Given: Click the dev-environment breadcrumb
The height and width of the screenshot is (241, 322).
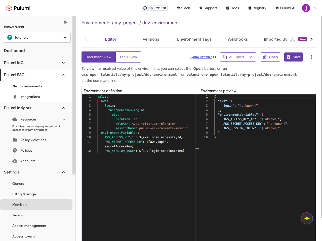Looking at the screenshot, I should pyautogui.click(x=160, y=23).
